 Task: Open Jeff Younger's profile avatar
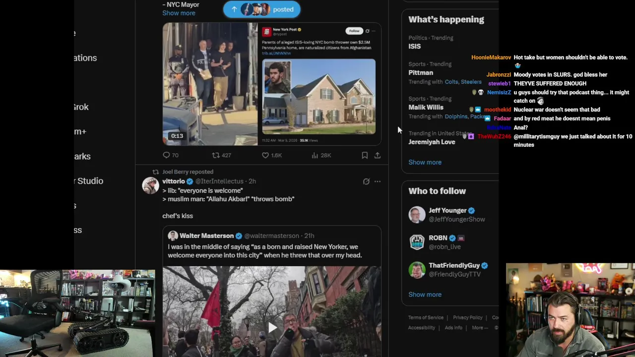(x=417, y=214)
